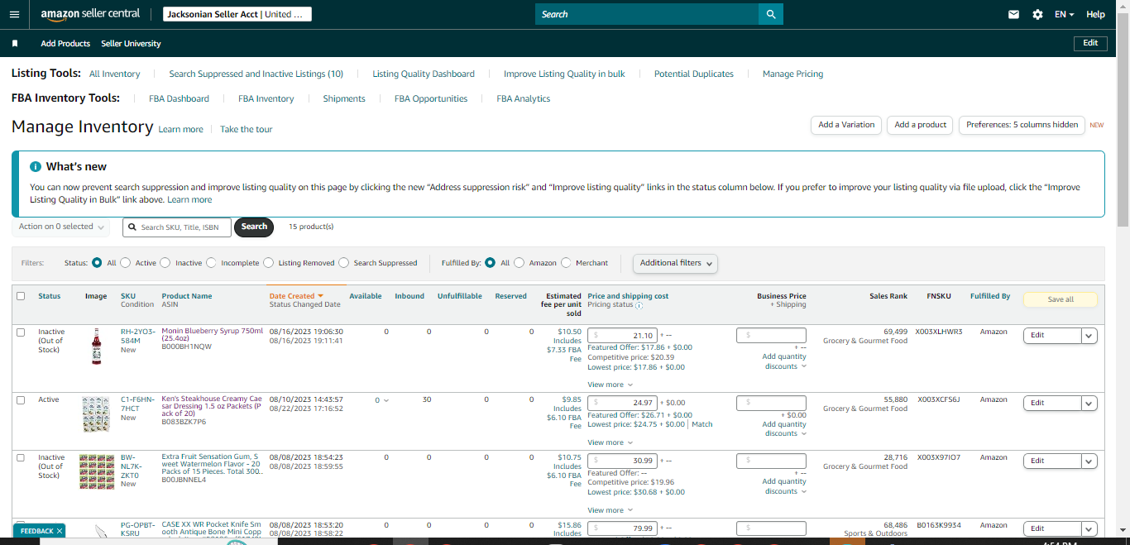Expand Add quantity discounts for Monin syrup

[784, 361]
